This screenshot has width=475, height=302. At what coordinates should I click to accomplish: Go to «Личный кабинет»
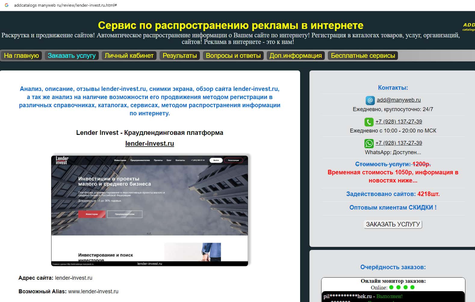129,56
